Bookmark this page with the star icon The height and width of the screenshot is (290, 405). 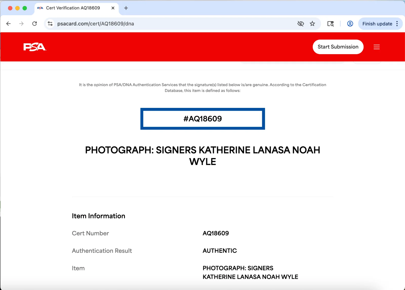(312, 24)
